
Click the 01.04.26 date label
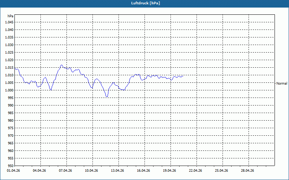click(13, 171)
